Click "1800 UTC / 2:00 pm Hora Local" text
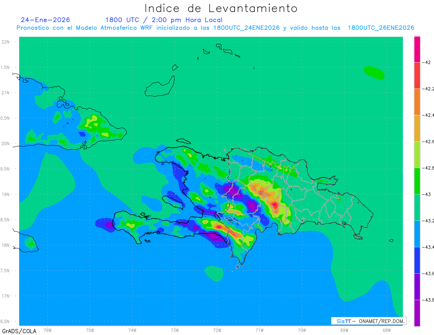The width and height of the screenshot is (434, 335). pos(164,20)
